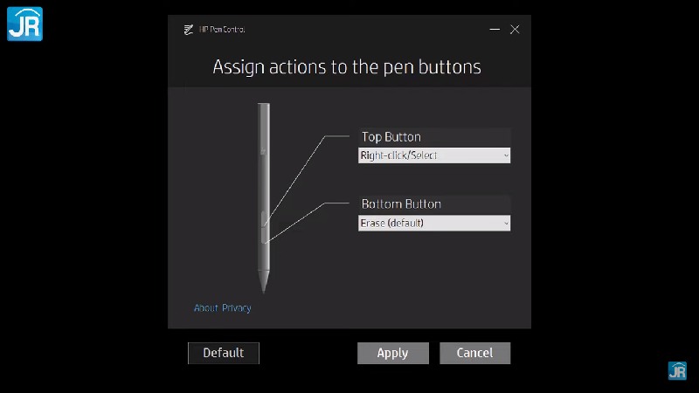The image size is (699, 393).
Task: Restore settings with the Default button
Action: pos(224,353)
